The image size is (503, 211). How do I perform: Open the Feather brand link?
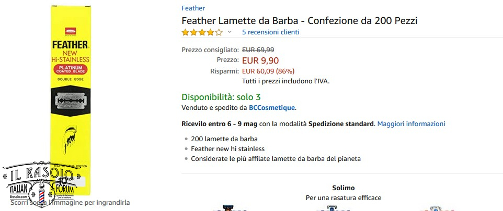193,8
